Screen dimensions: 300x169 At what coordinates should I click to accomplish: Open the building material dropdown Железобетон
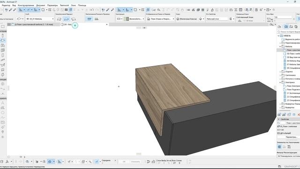point(134,19)
